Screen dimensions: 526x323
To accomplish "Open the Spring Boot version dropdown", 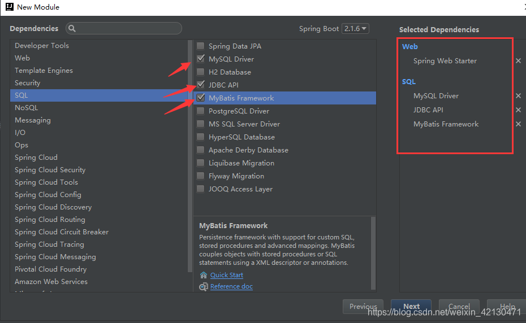I will (355, 28).
